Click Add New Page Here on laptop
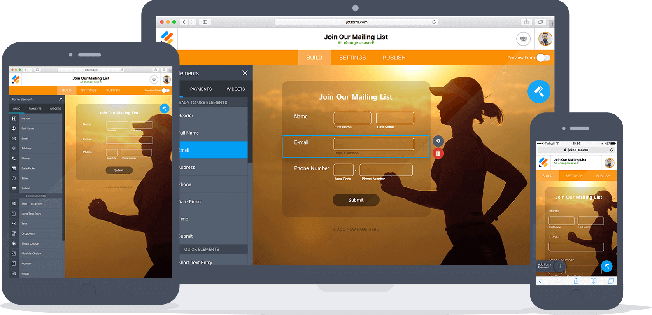652x315 pixels. pos(356,229)
